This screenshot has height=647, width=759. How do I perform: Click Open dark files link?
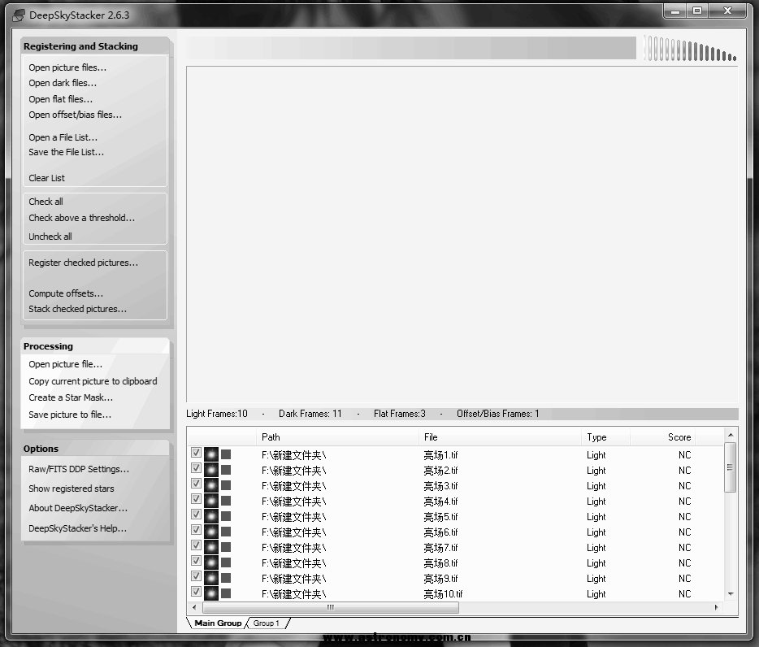point(63,83)
